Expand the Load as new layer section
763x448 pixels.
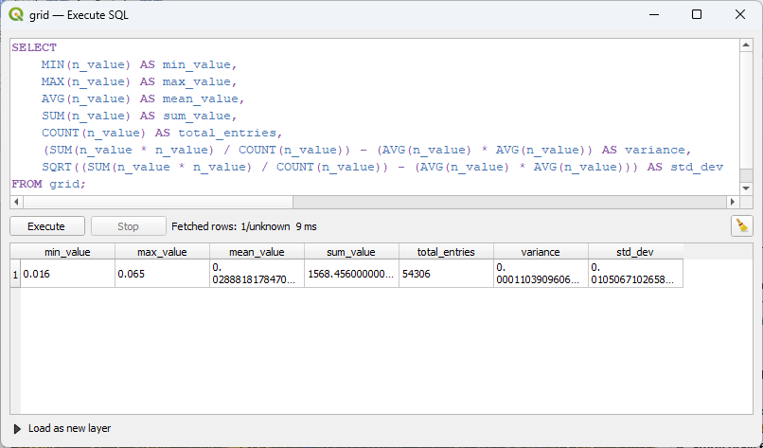18,428
